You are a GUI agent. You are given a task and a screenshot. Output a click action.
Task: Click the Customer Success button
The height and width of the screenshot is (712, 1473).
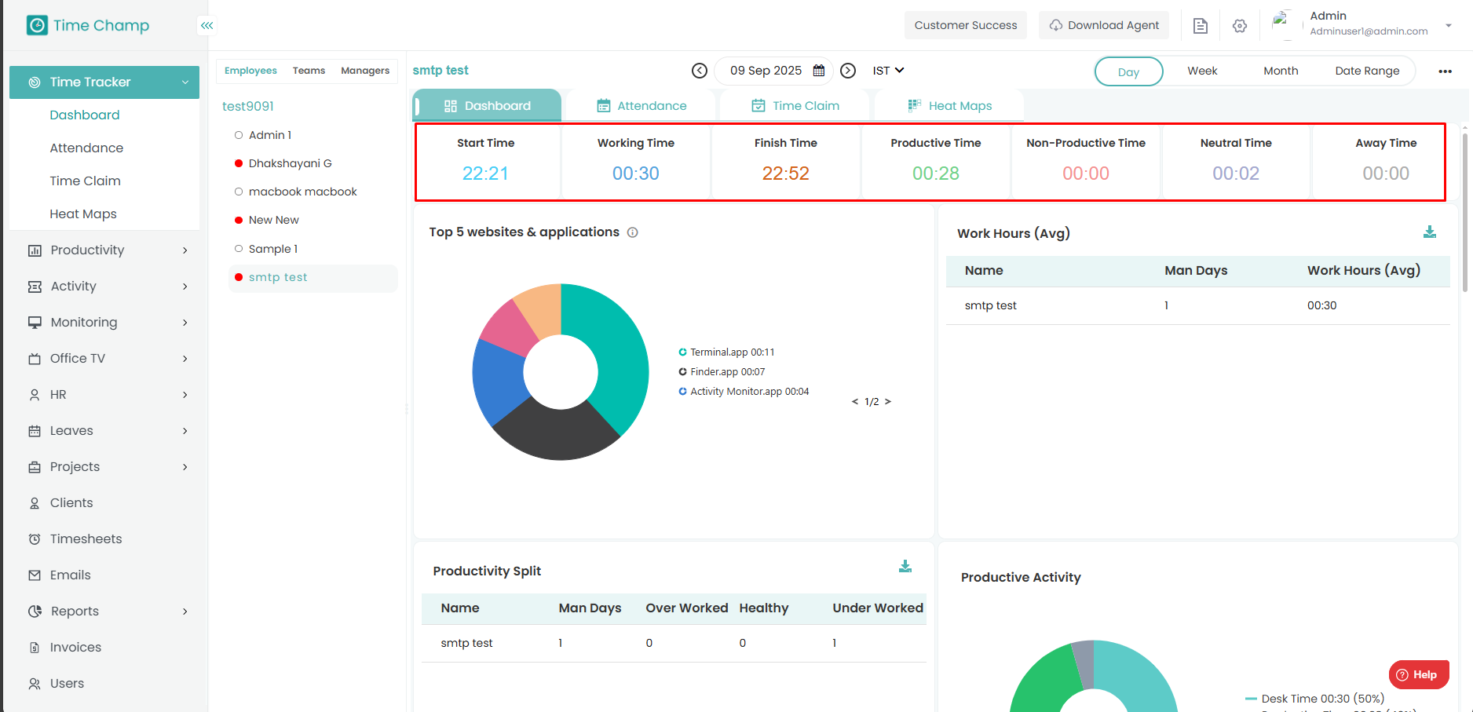click(965, 25)
